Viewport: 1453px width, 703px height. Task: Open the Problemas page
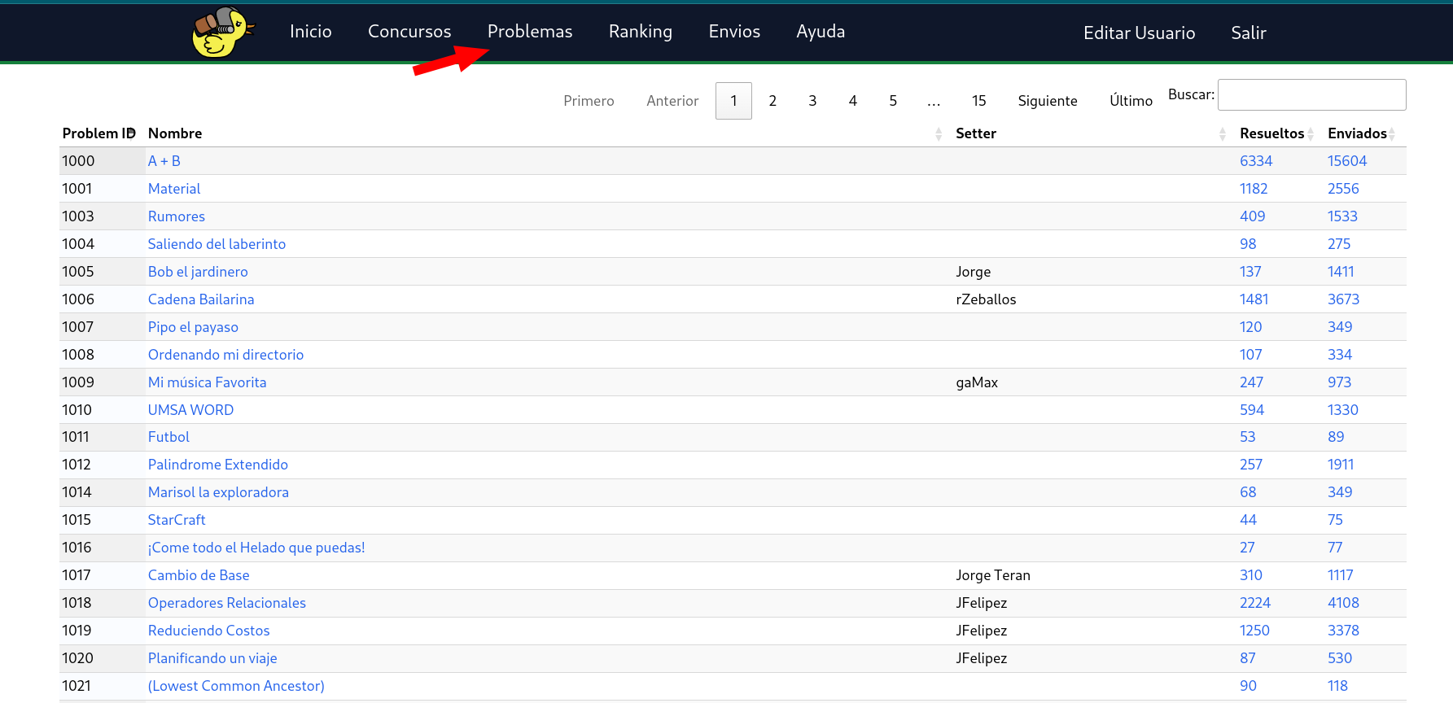530,32
